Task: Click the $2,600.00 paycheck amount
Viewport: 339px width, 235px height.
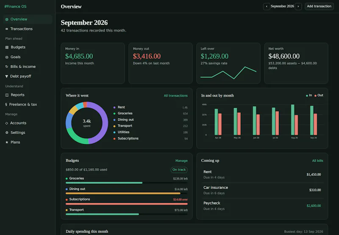Action: click(x=314, y=206)
